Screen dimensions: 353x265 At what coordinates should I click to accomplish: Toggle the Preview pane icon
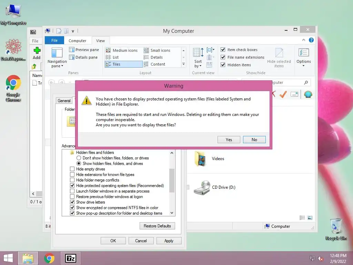tap(72, 50)
